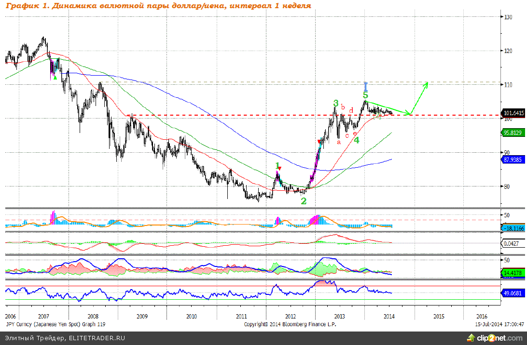527x345 pixels.
Task: Click the red corrective wave 'a' label
Action: click(x=339, y=141)
